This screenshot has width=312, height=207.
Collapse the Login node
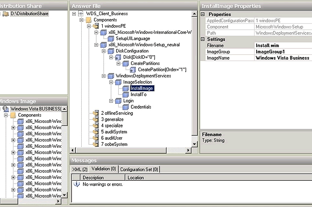tap(111, 101)
